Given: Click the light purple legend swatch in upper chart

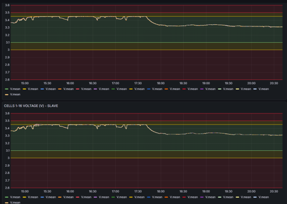Looking at the screenshot, I should click(95, 89).
